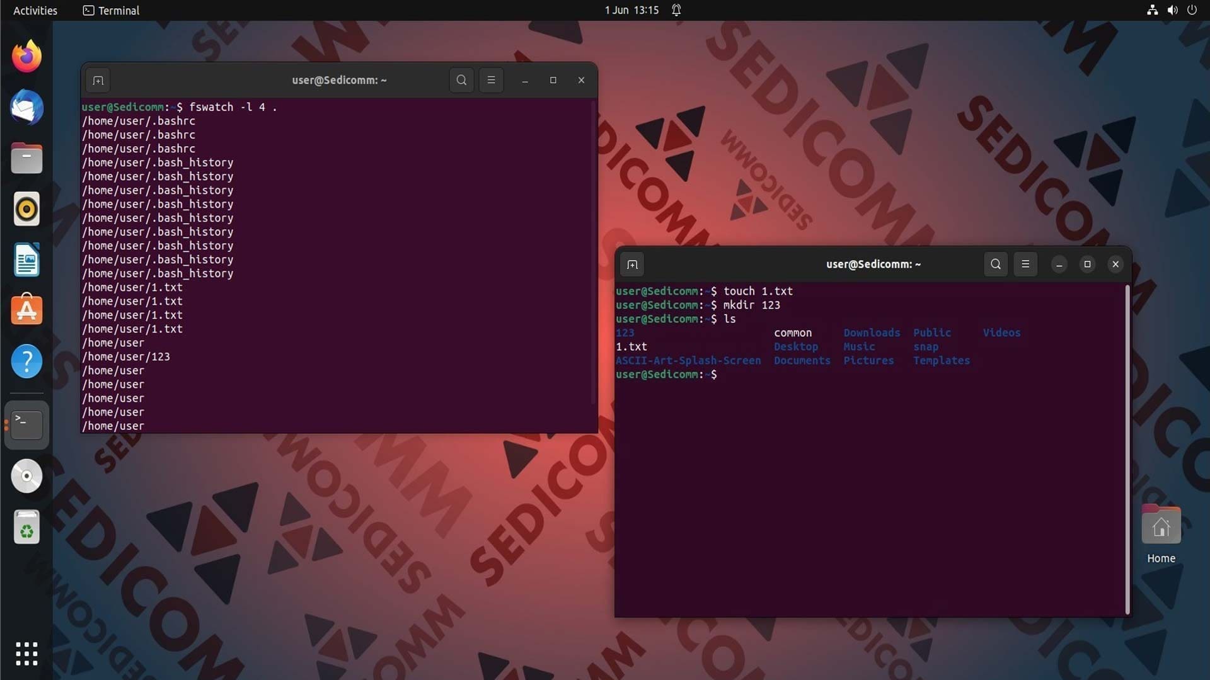Open hamburger menu in left terminal
The width and height of the screenshot is (1210, 680).
[491, 81]
